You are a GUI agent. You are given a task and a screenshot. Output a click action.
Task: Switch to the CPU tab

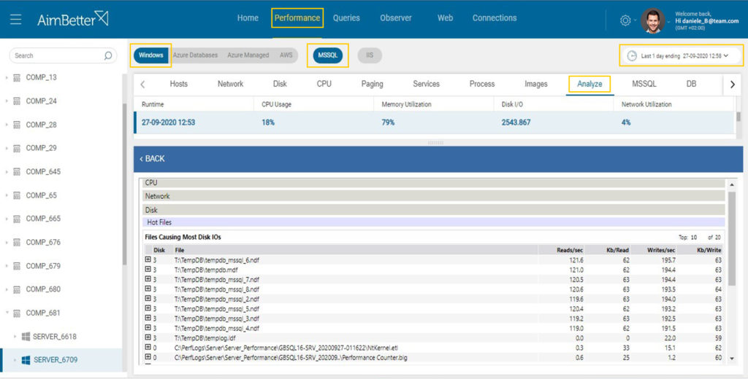coord(324,84)
